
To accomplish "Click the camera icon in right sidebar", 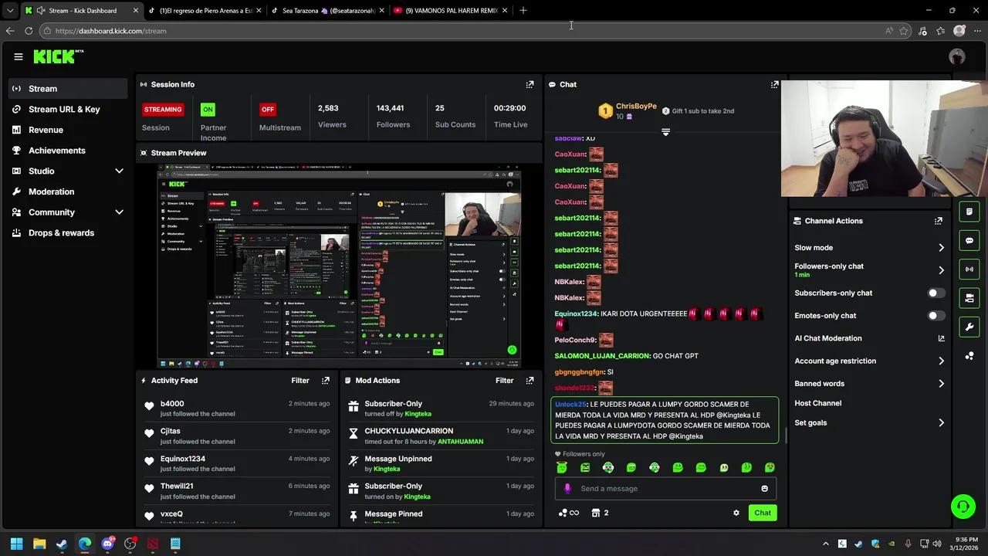I will click(x=969, y=297).
